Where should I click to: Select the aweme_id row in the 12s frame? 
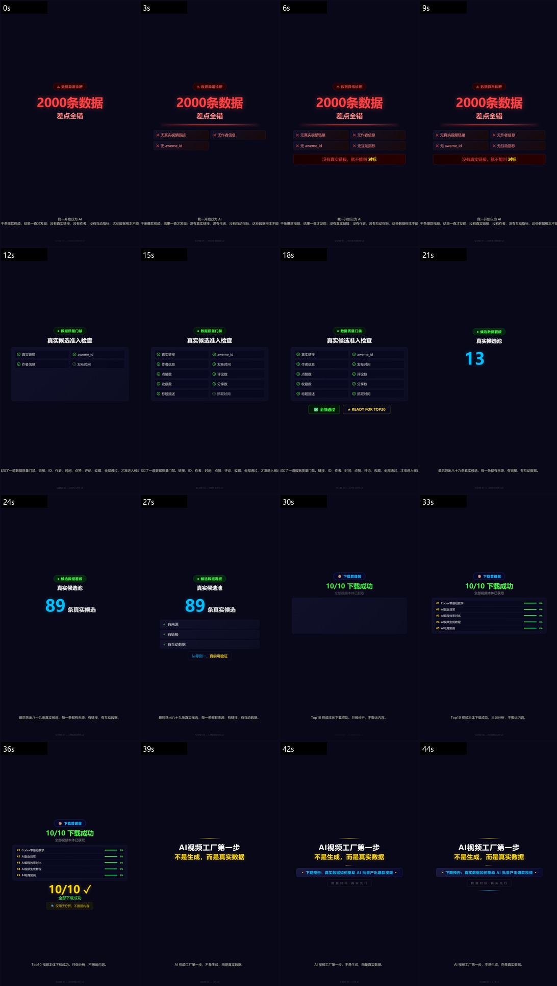97,354
